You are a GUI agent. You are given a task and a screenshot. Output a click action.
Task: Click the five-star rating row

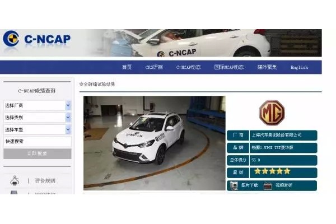pyautogui.click(x=272, y=172)
